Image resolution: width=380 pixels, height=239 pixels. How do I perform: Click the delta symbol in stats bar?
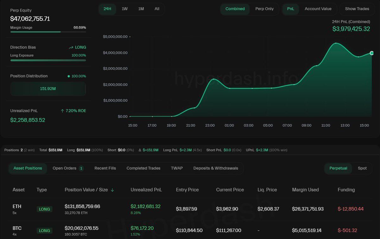click(x=140, y=150)
